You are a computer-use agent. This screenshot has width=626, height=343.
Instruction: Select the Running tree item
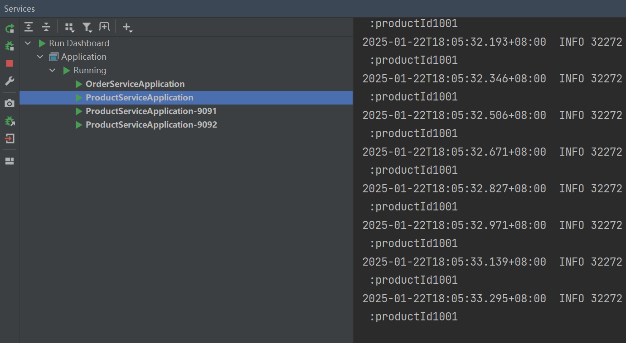point(90,71)
